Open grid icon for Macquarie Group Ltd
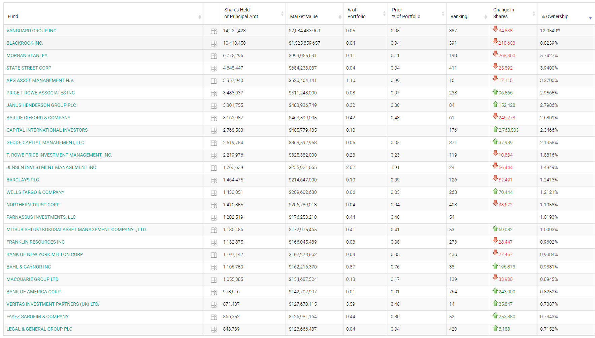 point(213,280)
